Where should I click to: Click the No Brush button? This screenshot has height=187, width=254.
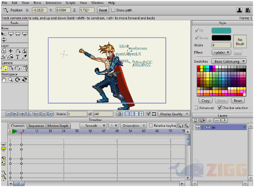[240, 41]
